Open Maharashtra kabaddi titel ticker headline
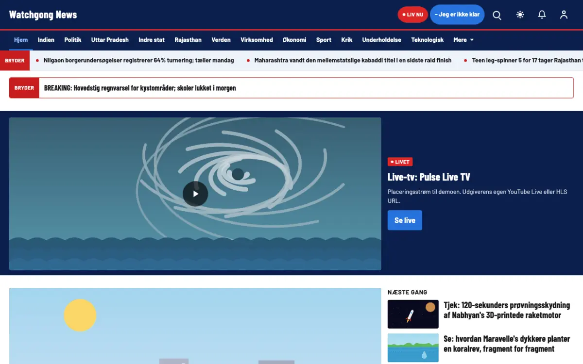This screenshot has height=364, width=583. pos(353,61)
